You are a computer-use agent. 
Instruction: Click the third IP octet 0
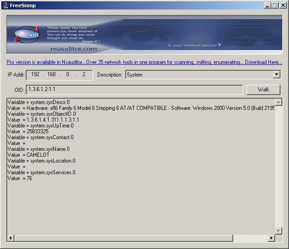tap(68, 74)
